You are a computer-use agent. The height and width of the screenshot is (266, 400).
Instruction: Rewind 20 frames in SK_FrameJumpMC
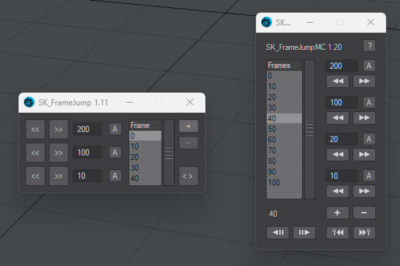tap(338, 155)
